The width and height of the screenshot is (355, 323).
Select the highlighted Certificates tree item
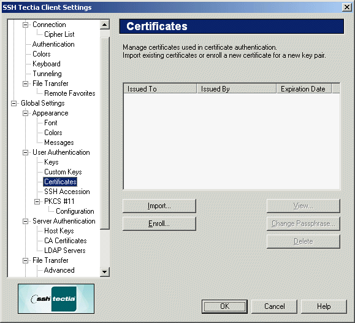60,182
